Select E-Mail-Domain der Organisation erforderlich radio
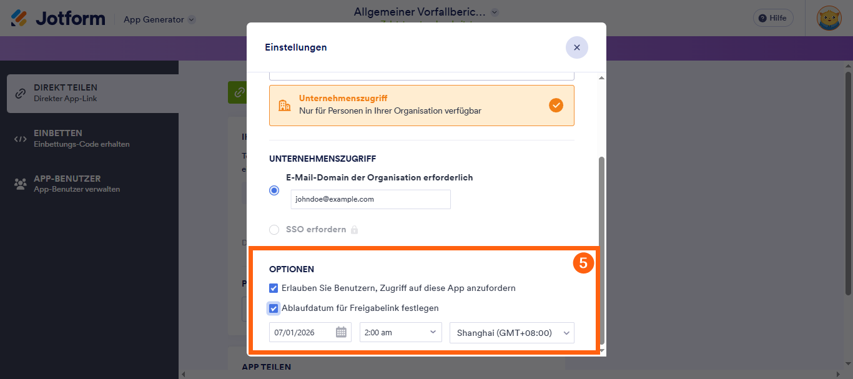 274,190
